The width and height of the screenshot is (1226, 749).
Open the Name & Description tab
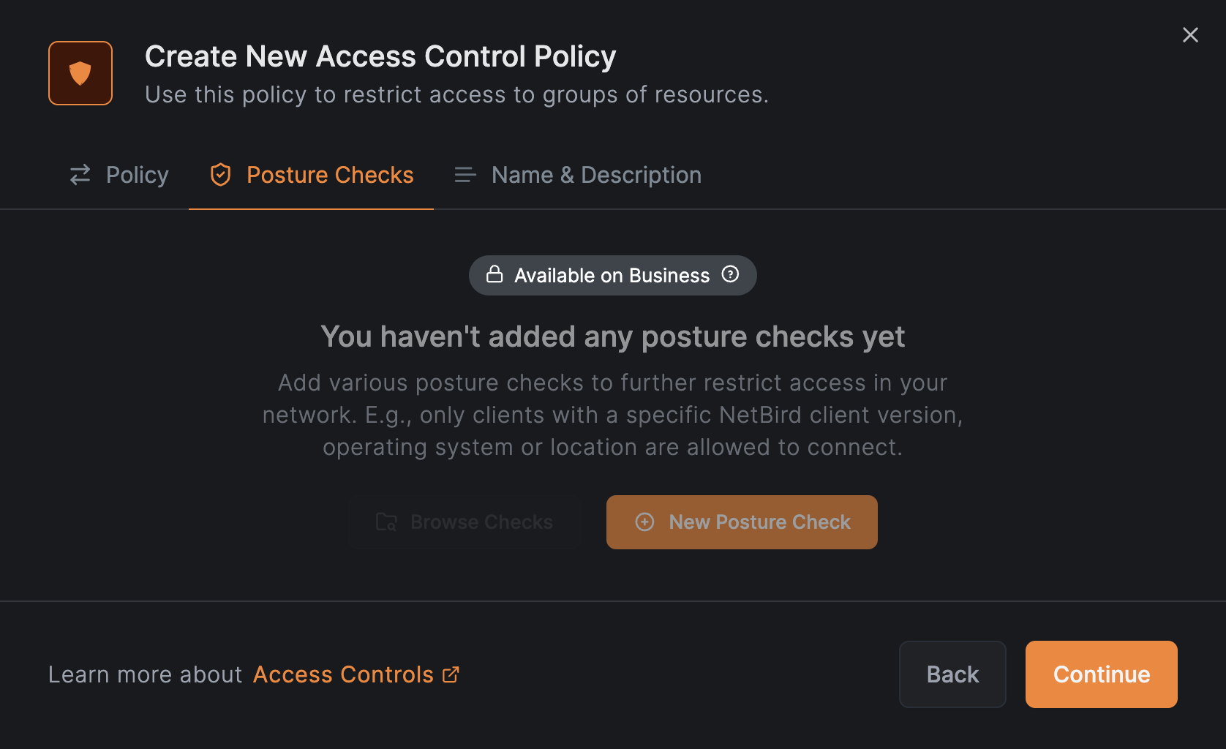pos(596,175)
